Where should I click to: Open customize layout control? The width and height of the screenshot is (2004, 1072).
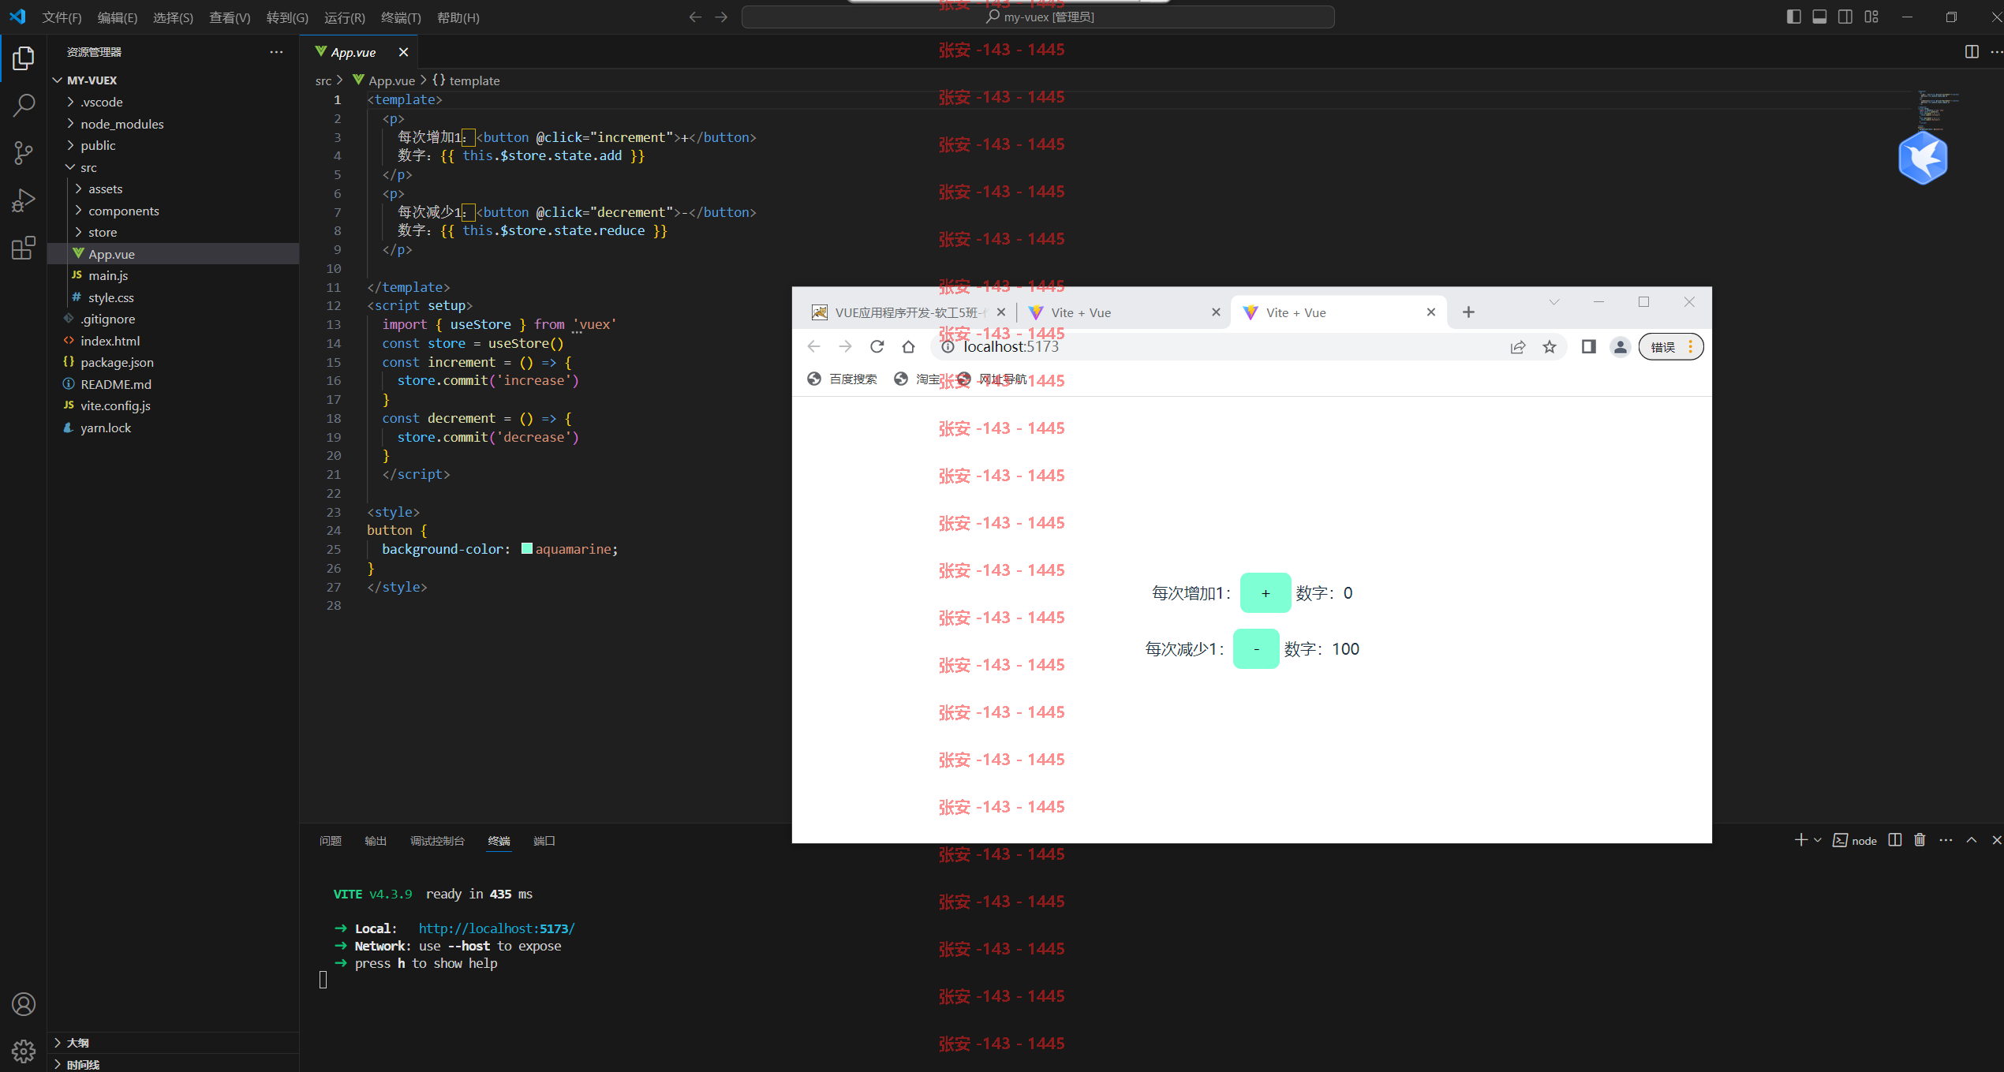[x=1871, y=17]
